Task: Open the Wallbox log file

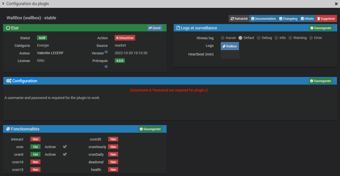Action: (230, 46)
